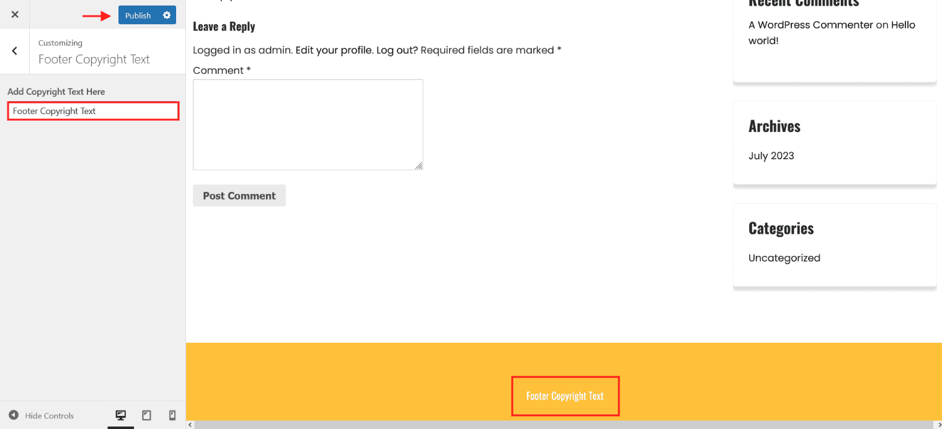The width and height of the screenshot is (942, 429).
Task: Go back using the left chevron
Action: [x=15, y=51]
